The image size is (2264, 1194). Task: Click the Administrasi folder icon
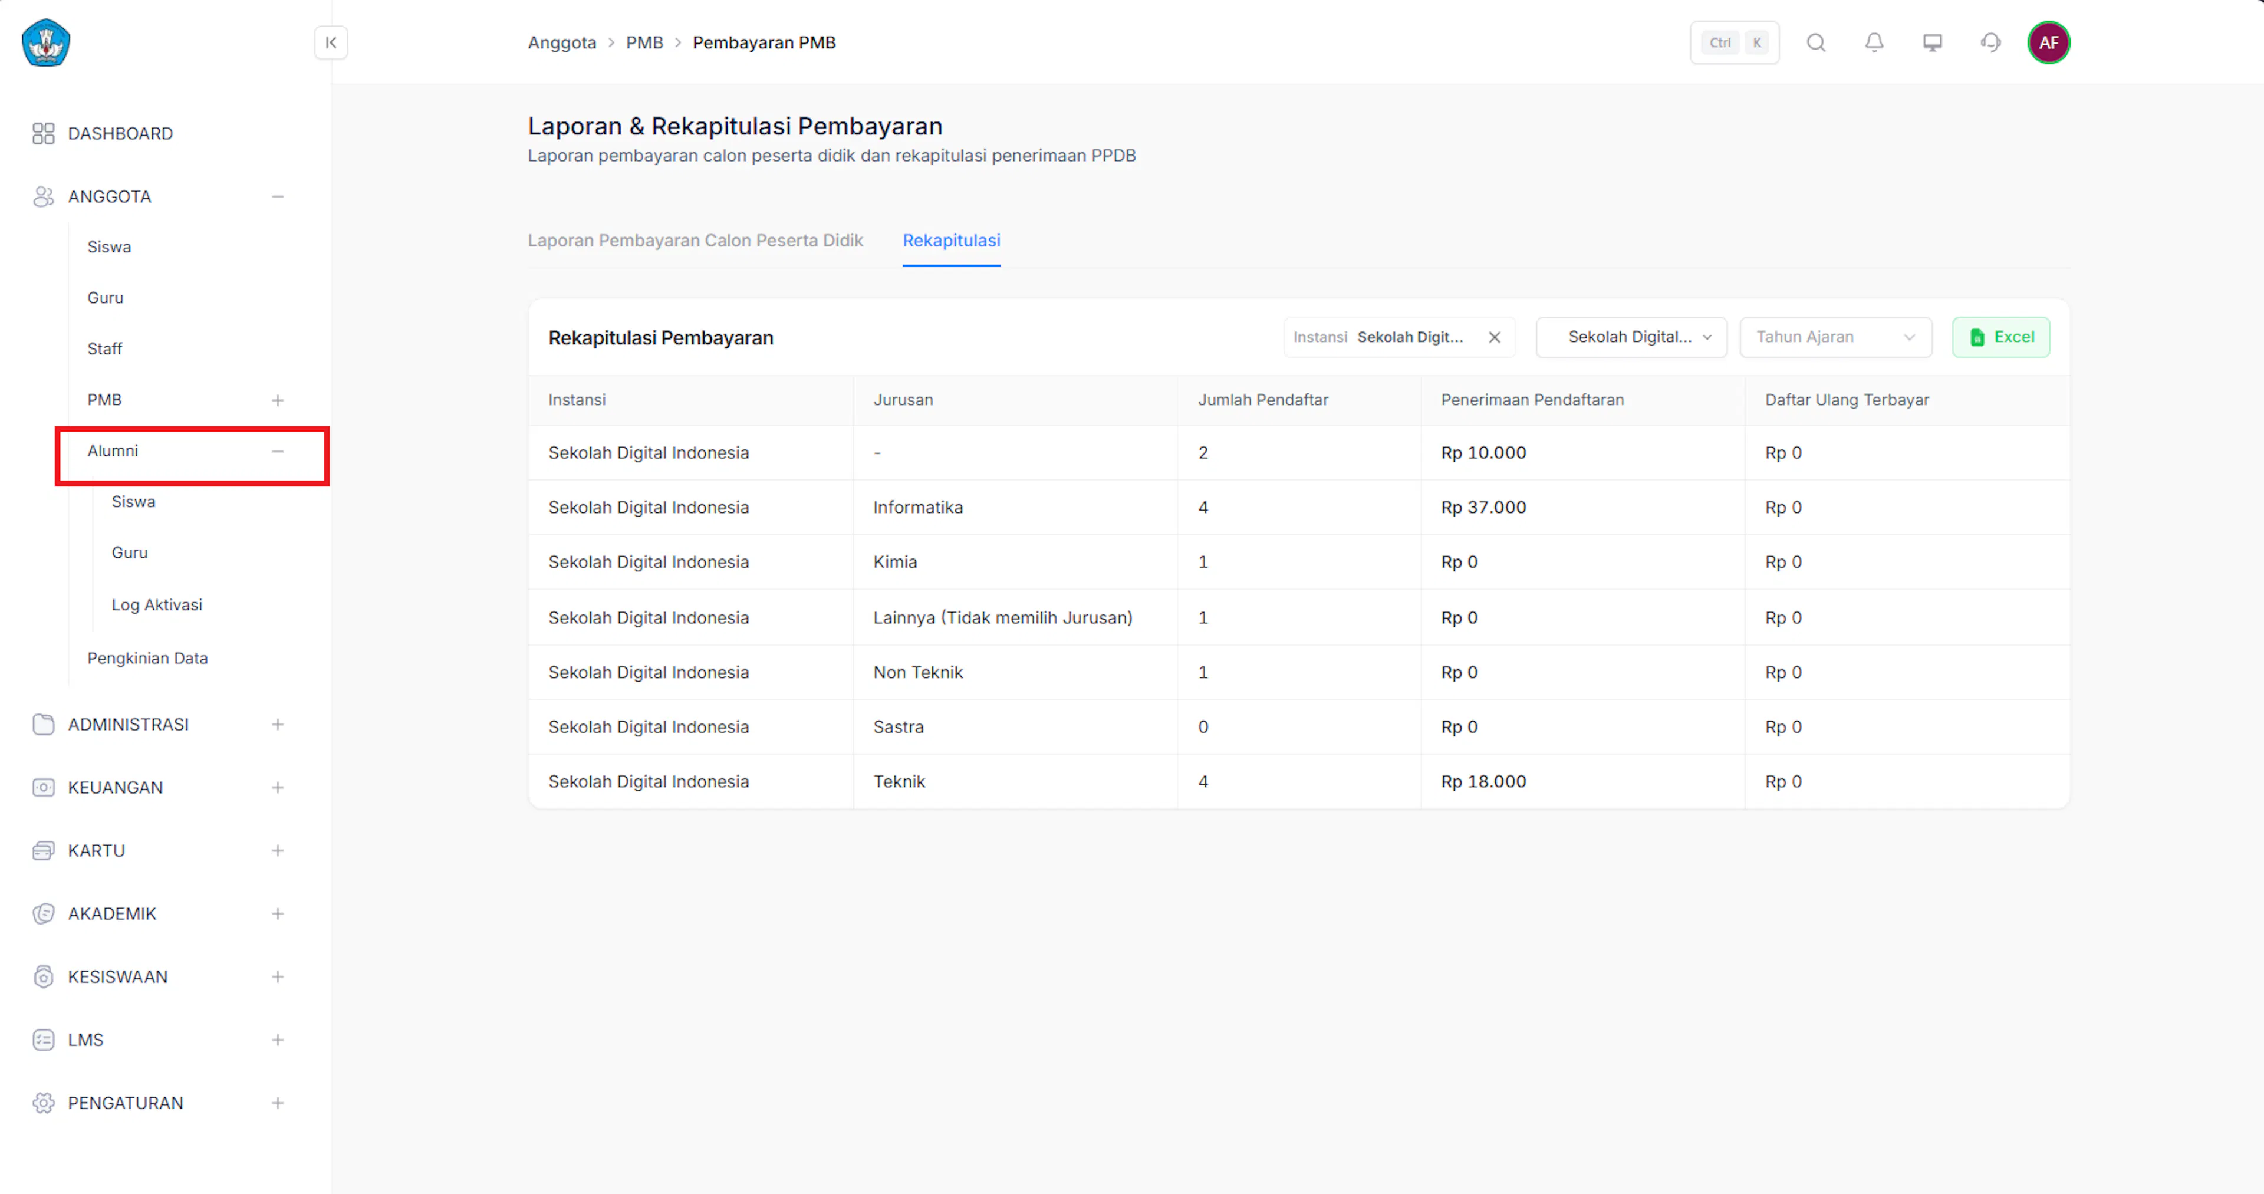(x=43, y=723)
